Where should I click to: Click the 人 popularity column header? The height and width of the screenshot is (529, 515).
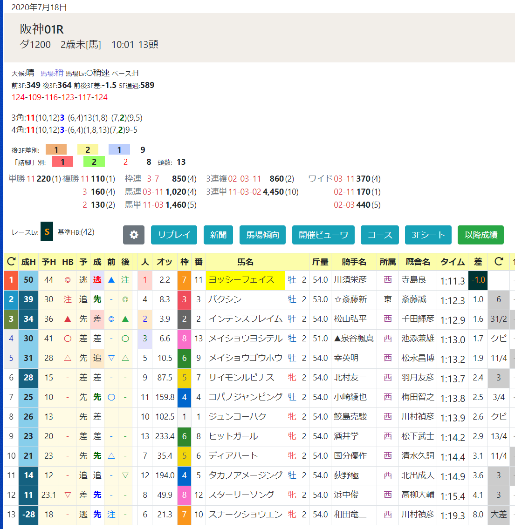point(145,262)
